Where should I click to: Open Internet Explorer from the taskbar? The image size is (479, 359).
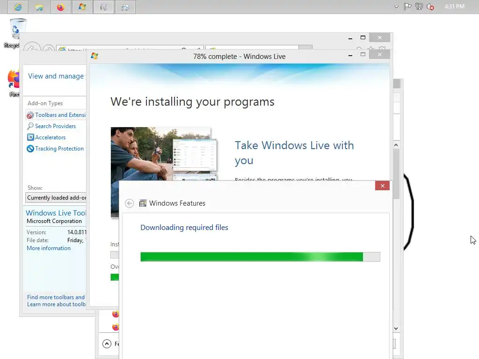18,7
